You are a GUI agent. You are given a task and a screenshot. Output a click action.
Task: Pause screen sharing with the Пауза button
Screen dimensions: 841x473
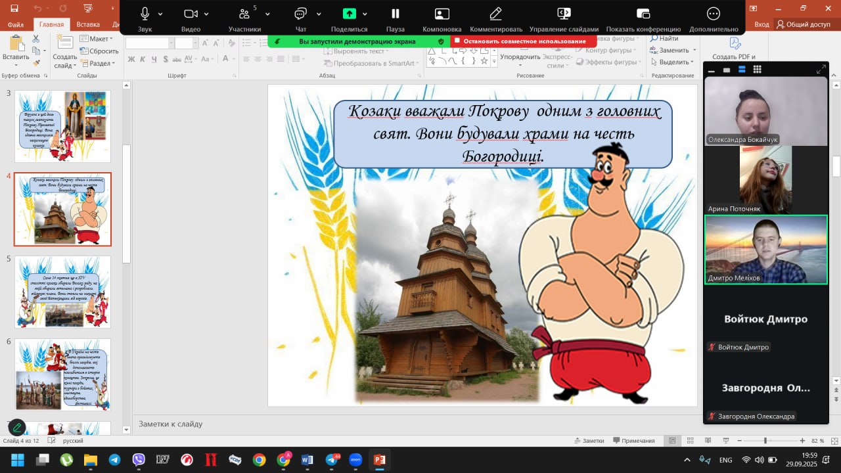coord(396,14)
